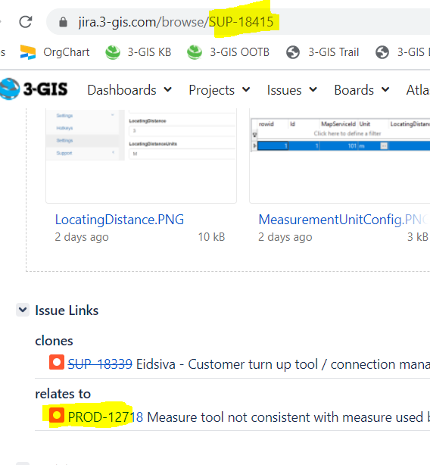This screenshot has width=430, height=465.
Task: Click the globe icon beside 3-GIS Trail
Action: (x=293, y=52)
